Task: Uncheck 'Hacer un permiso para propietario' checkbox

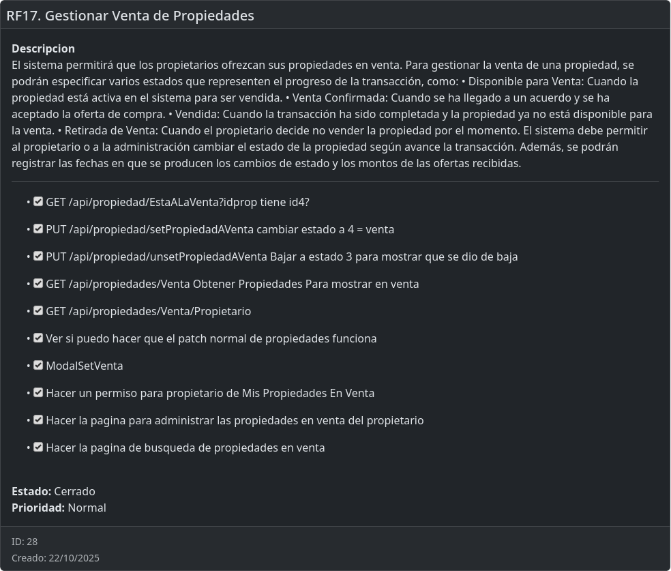Action: (x=38, y=393)
